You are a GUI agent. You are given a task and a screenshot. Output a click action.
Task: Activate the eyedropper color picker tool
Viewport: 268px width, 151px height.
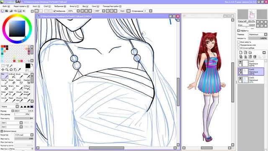point(19,70)
